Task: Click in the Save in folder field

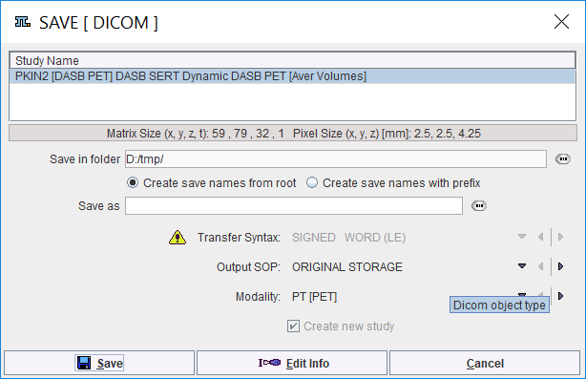Action: [336, 159]
